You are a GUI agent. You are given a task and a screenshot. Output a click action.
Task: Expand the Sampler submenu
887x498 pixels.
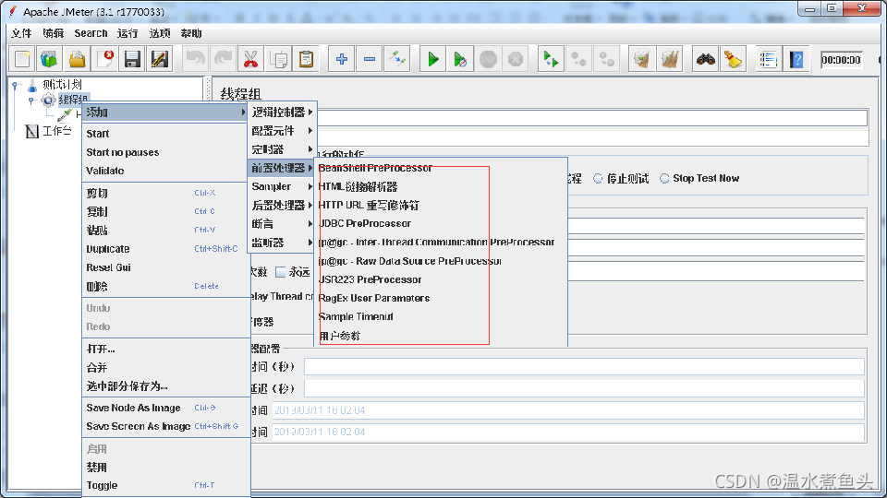point(282,186)
